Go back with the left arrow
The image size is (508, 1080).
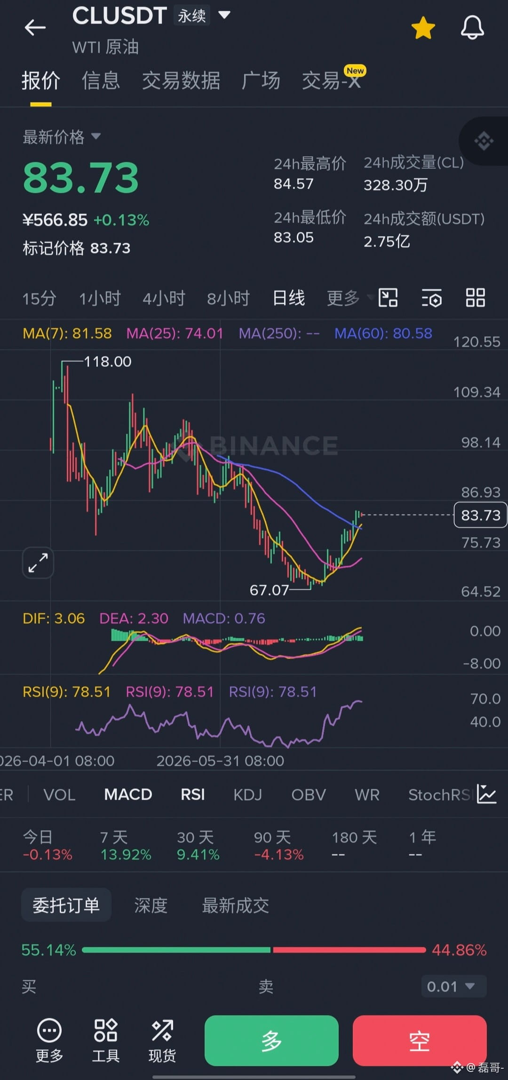35,28
